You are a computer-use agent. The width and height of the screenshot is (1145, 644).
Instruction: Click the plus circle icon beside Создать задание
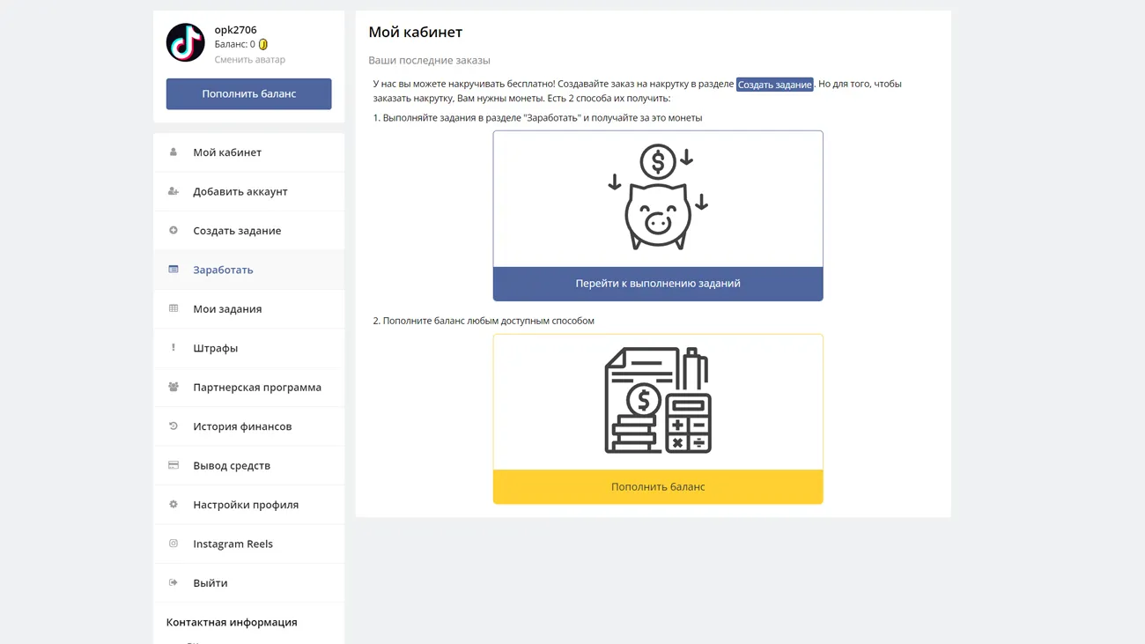coord(174,231)
